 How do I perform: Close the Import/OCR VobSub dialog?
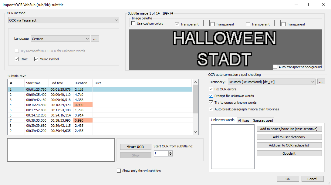point(324,5)
